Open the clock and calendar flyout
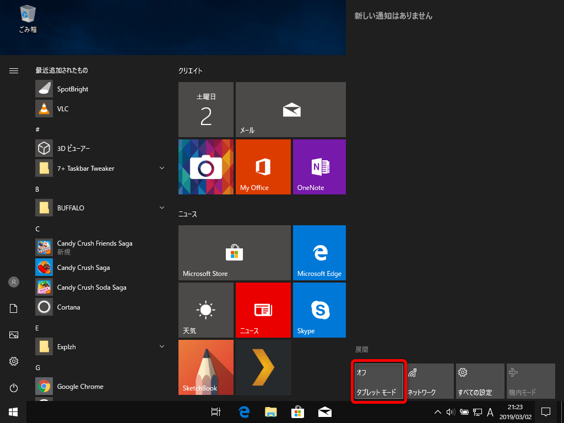The width and height of the screenshot is (564, 423). [x=514, y=411]
